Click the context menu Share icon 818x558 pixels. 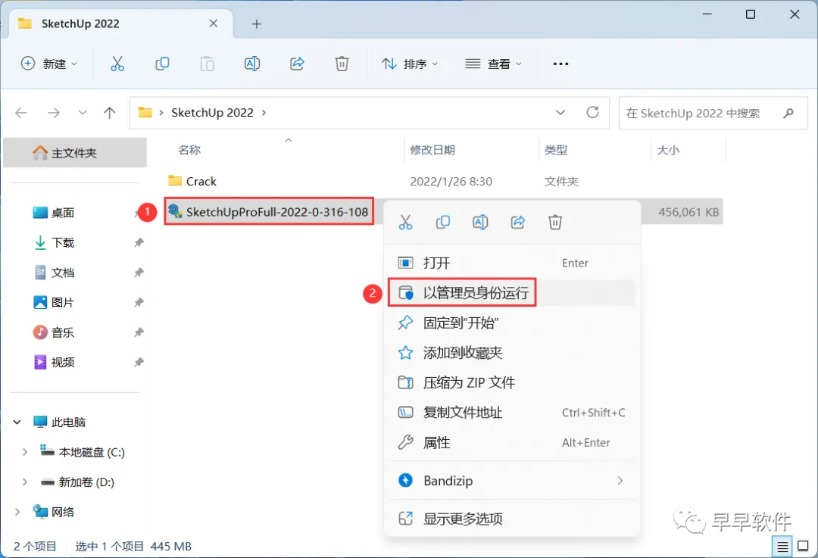(518, 222)
